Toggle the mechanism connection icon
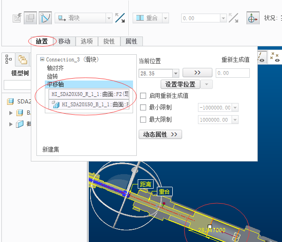 pos(45,18)
